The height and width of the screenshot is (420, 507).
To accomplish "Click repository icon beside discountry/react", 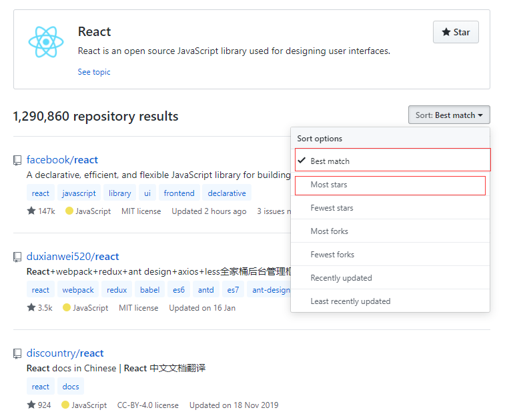I will (17, 353).
